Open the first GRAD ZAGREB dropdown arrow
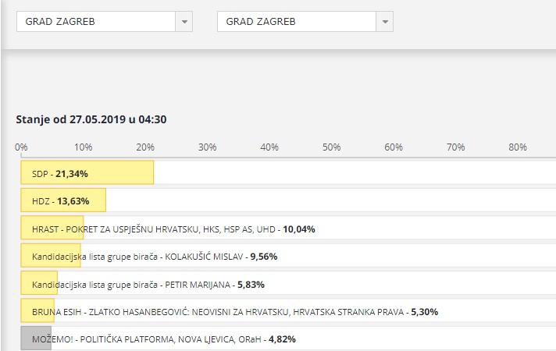556x351 pixels. tap(184, 22)
